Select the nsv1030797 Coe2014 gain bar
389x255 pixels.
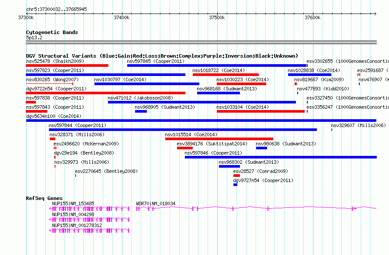pos(147,84)
